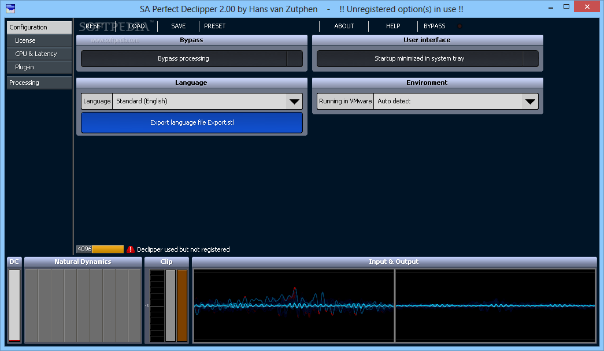604x351 pixels.
Task: Click the 4096 buffer progress bar
Action: pos(100,249)
